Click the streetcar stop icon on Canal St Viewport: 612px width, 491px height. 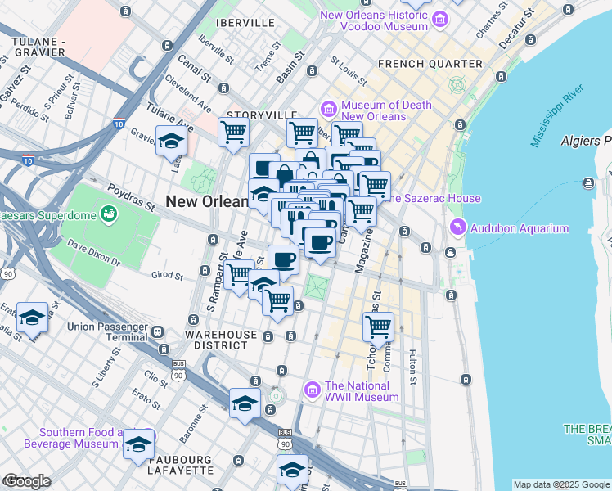click(223, 88)
